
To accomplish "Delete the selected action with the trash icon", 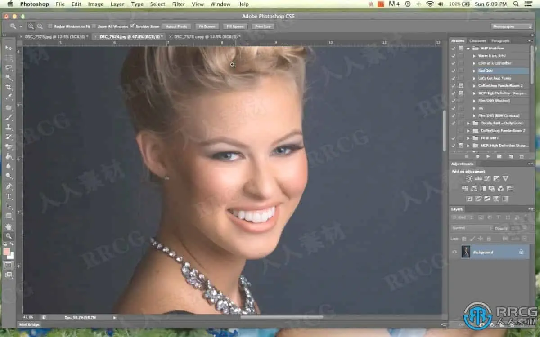I will [x=522, y=156].
